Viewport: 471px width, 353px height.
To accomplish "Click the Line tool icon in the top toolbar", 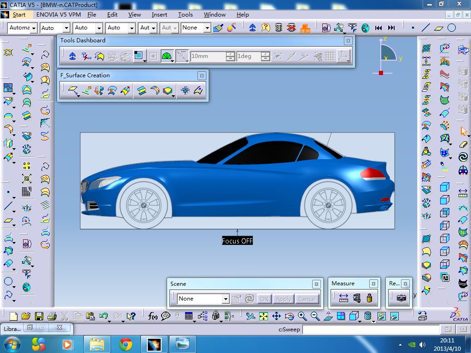I will coord(425,28).
